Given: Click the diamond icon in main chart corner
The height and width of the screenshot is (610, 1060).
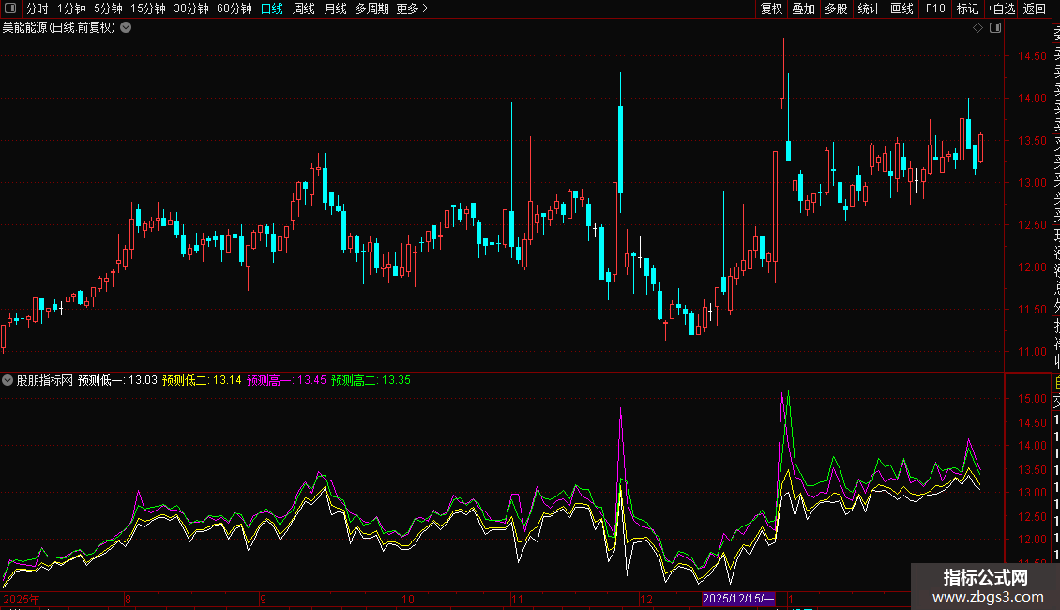Looking at the screenshot, I should pyautogui.click(x=977, y=28).
